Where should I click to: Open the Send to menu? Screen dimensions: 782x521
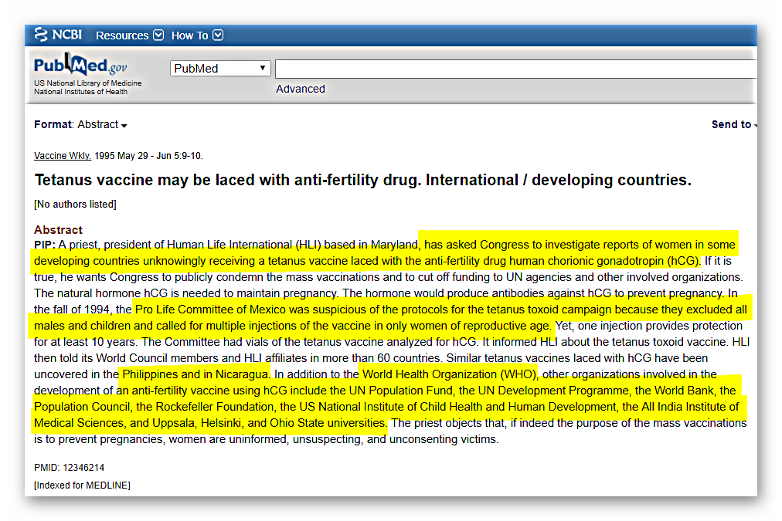tap(733, 124)
